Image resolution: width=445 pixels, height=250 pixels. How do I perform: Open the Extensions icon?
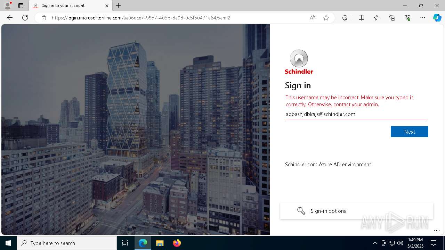click(345, 18)
